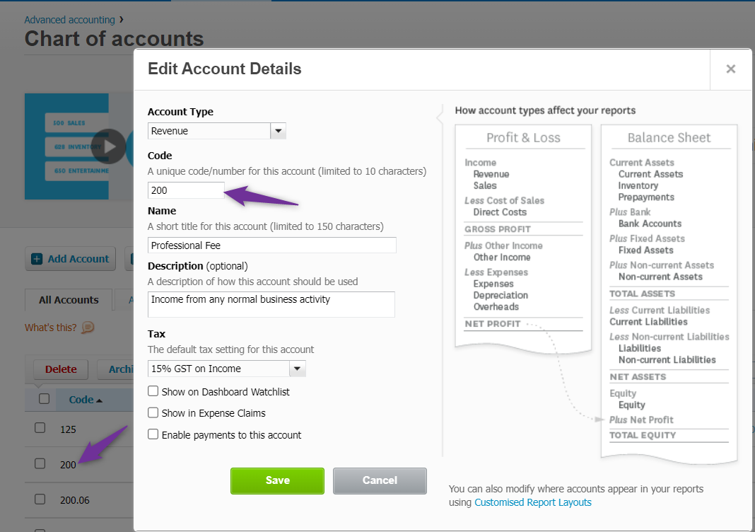Open account code 125 in the list
755x532 pixels.
tap(68, 429)
